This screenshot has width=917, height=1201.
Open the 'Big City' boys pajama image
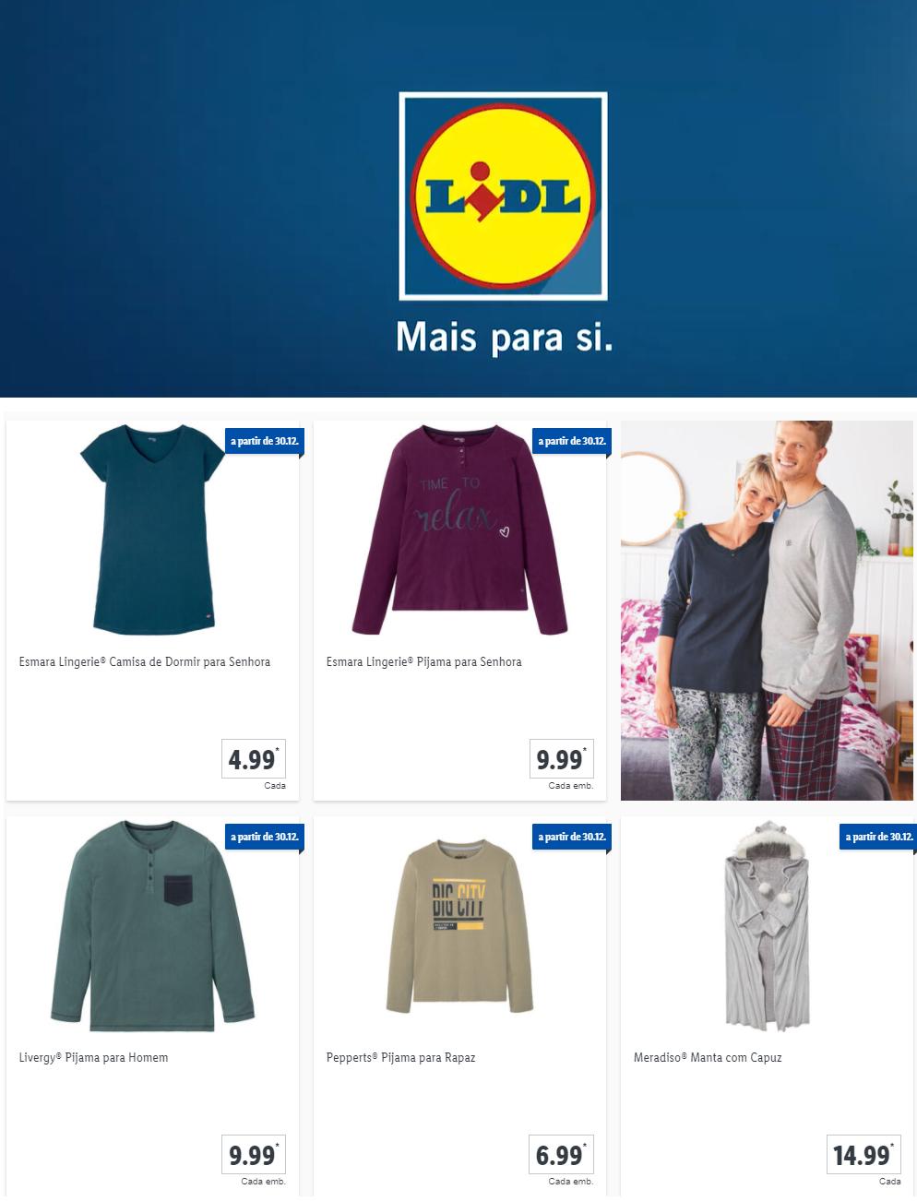click(459, 926)
